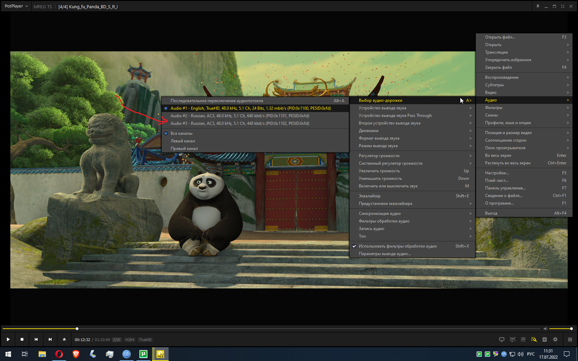
Task: Stop the video with the Stop button
Action: [x=22, y=339]
